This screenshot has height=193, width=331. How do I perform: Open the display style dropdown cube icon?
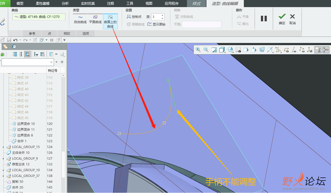pyautogui.click(x=222, y=50)
